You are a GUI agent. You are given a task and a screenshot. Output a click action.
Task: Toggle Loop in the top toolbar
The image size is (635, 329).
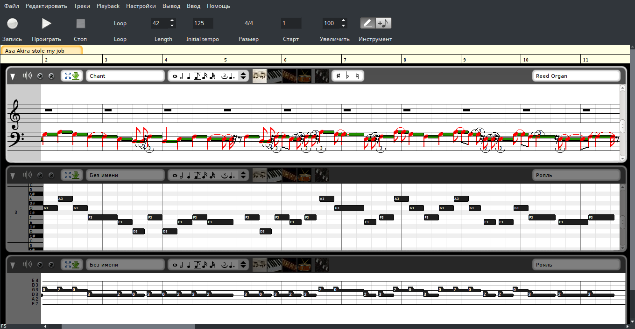[120, 23]
